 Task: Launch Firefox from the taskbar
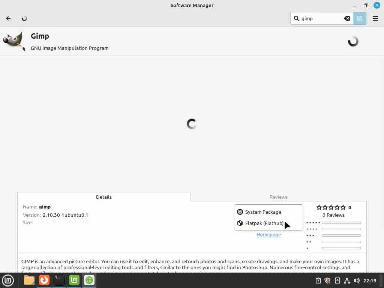(44, 280)
